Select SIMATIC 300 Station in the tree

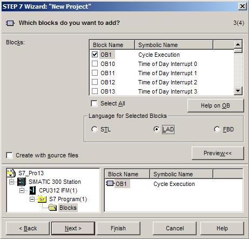[x=55, y=182]
